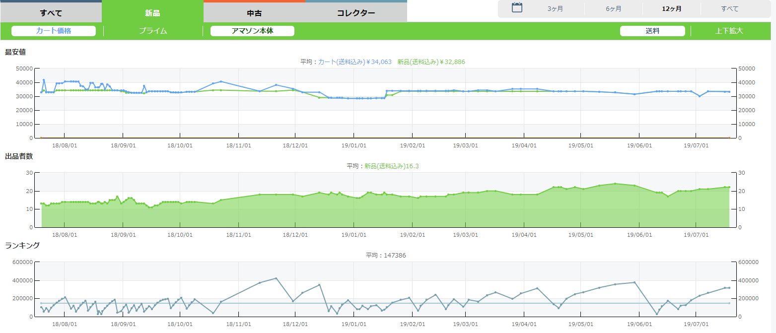The width and height of the screenshot is (776, 333).
Task: Toggle the 送料 inclusion button
Action: click(652, 31)
